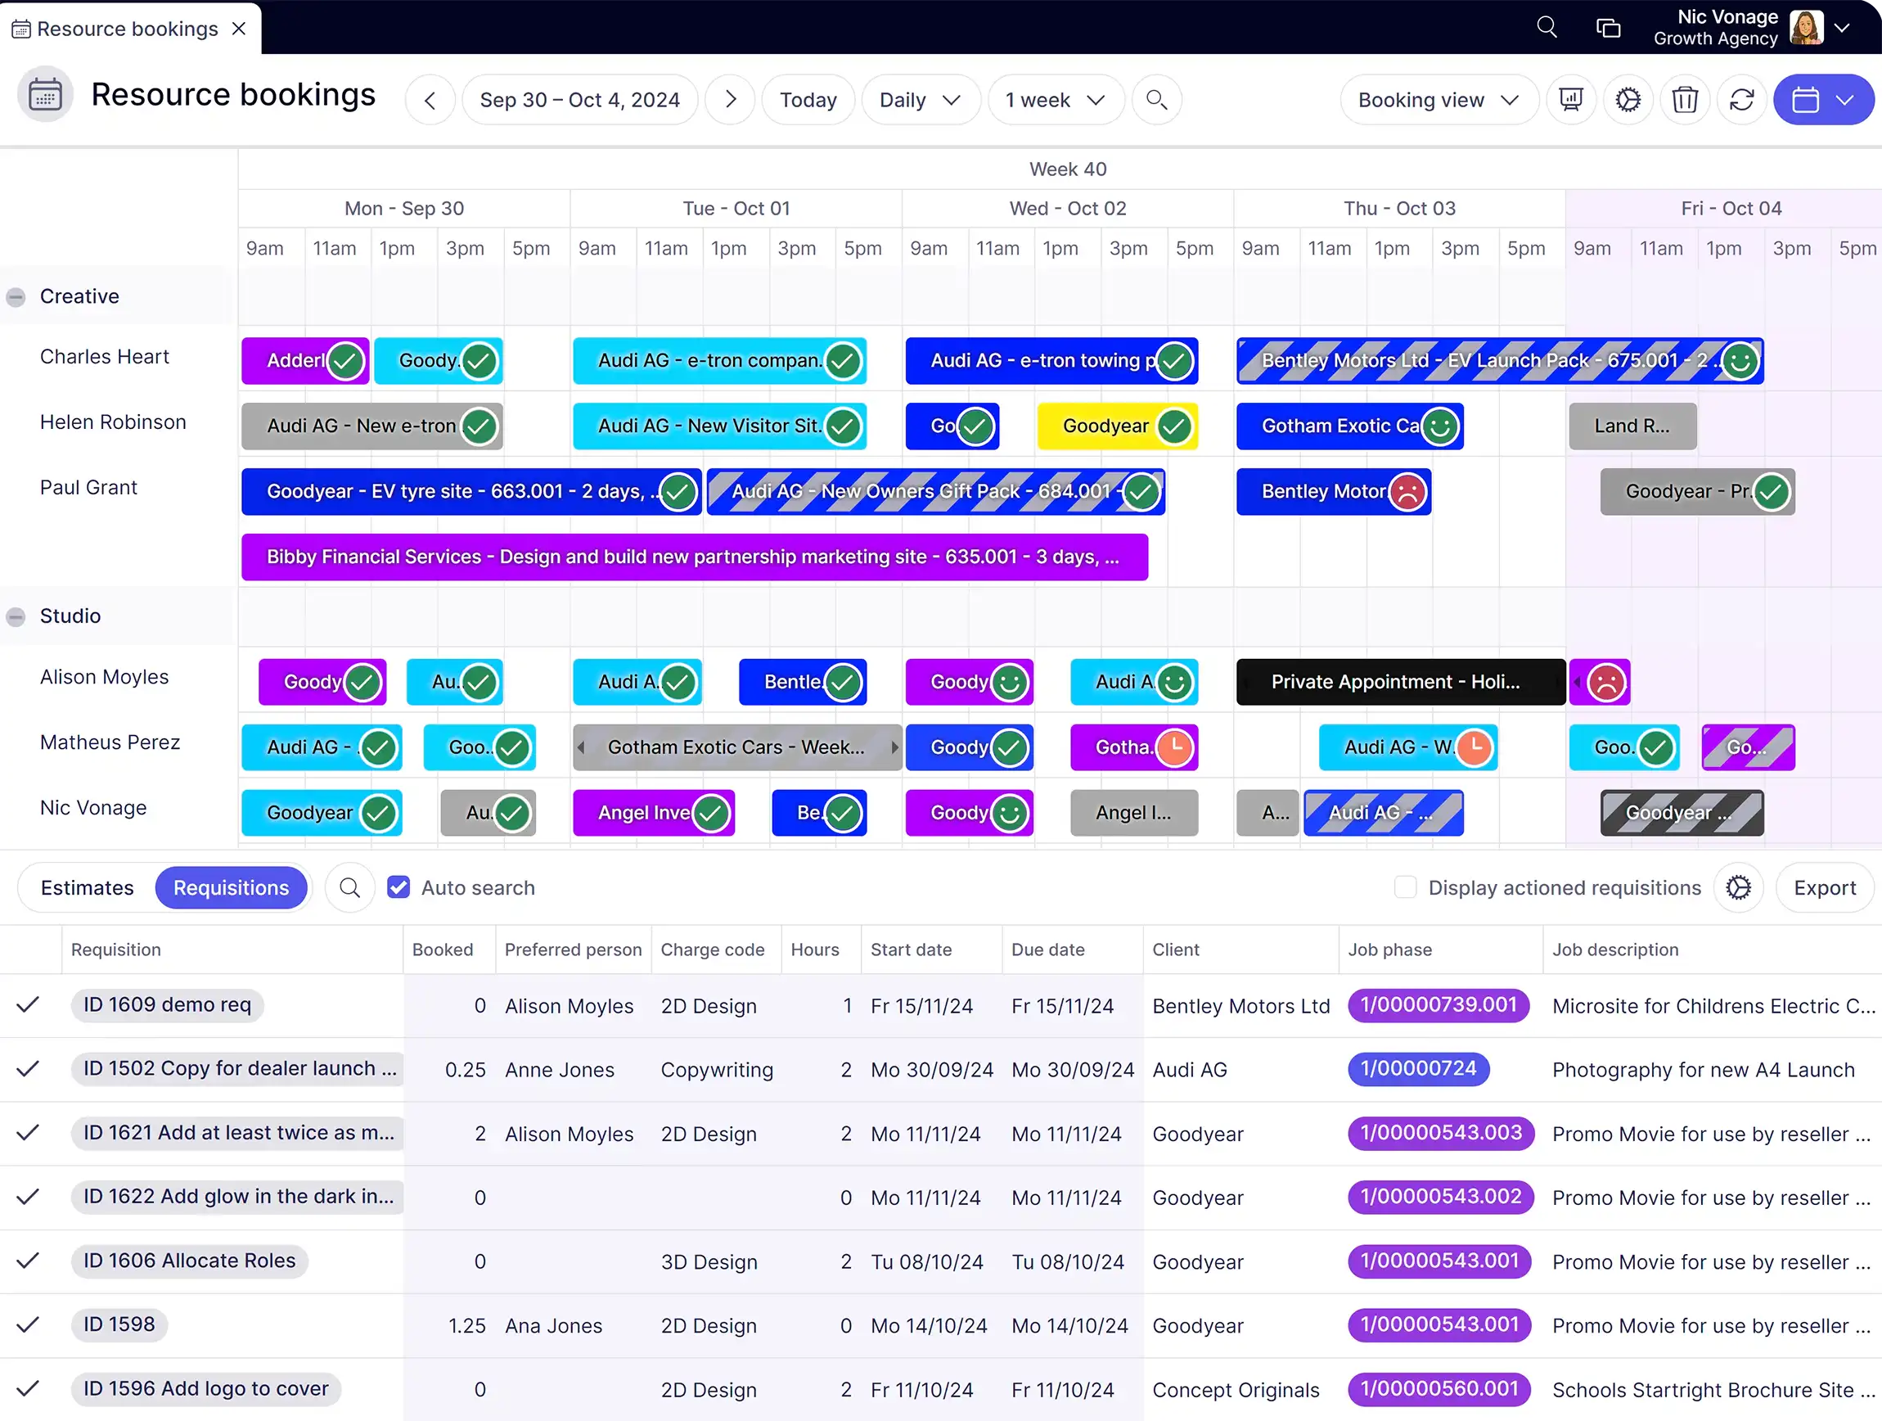The image size is (1882, 1421).
Task: Expand the user account chevron
Action: 1843,28
